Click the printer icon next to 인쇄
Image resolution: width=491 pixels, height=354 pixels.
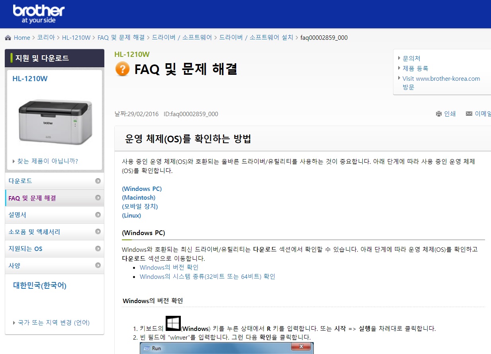point(438,114)
